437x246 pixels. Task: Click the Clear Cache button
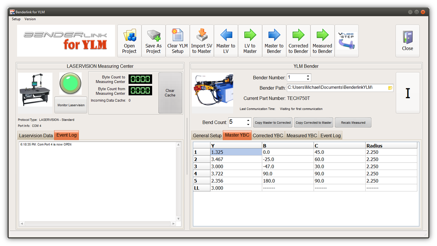click(170, 93)
